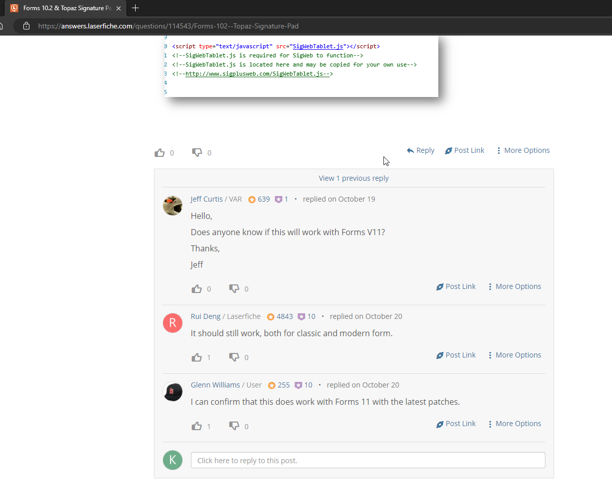
Task: Open More Options on Glenn Williams's reply
Action: pos(514,424)
